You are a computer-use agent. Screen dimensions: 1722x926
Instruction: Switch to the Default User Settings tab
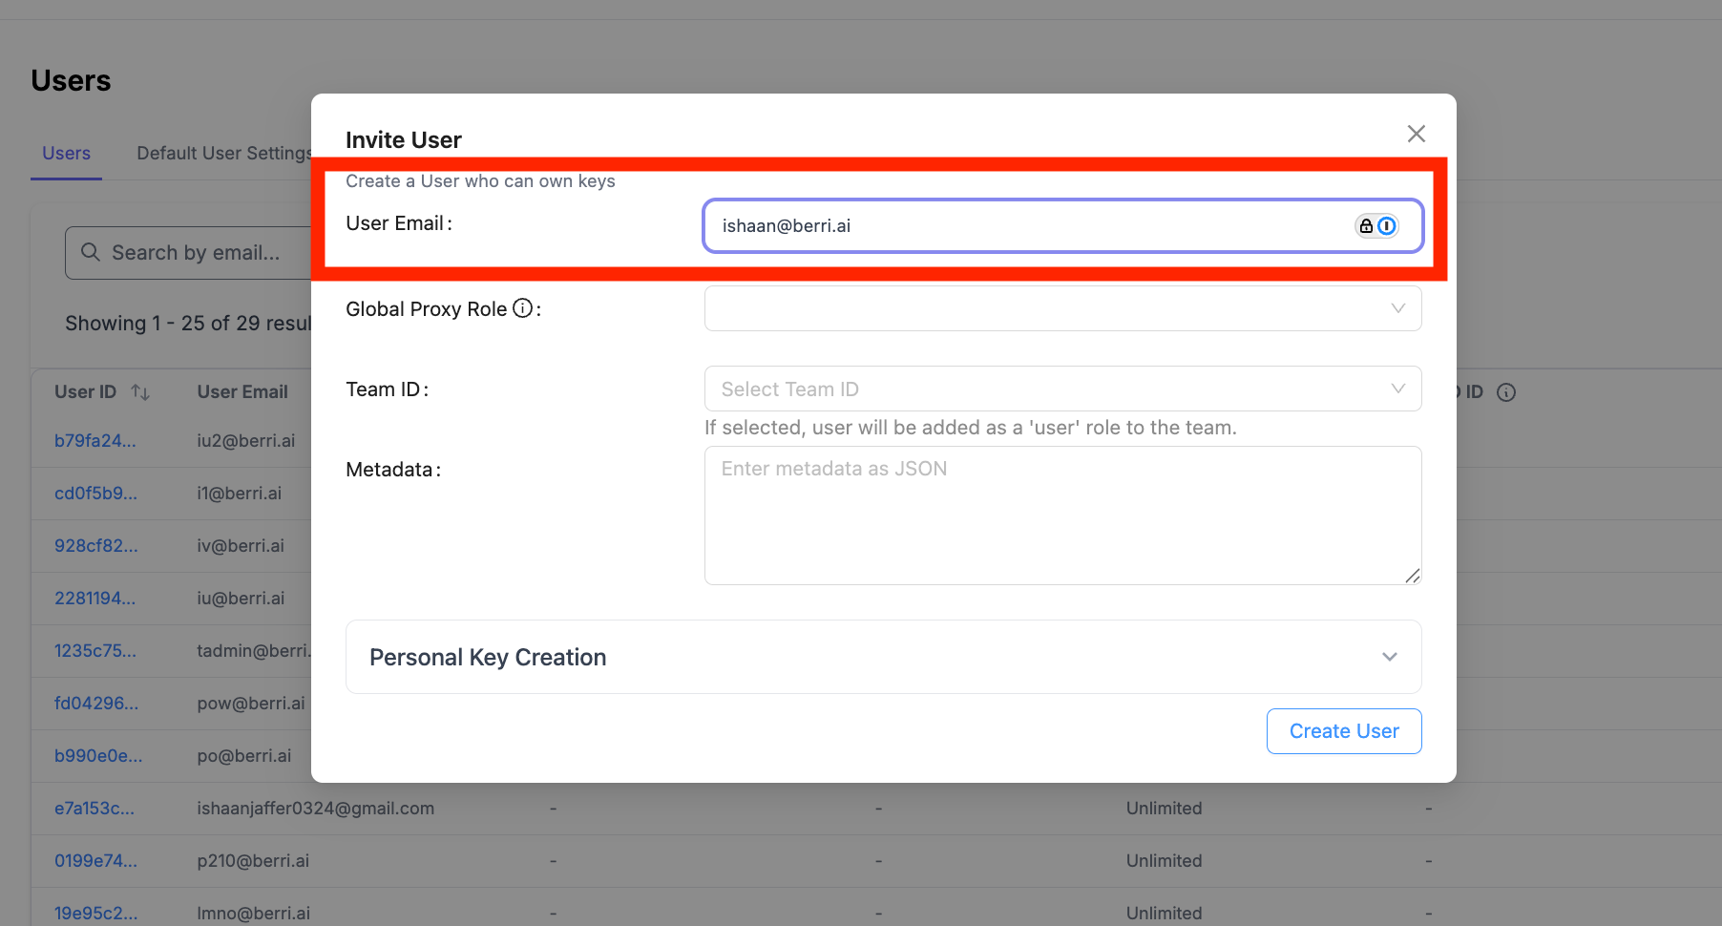point(223,153)
